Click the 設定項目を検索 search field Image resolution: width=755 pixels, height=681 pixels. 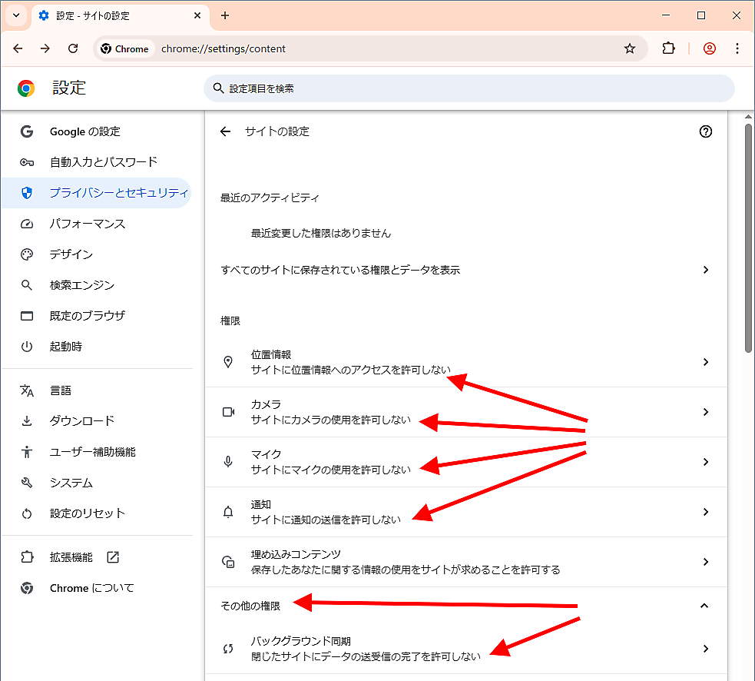[469, 88]
